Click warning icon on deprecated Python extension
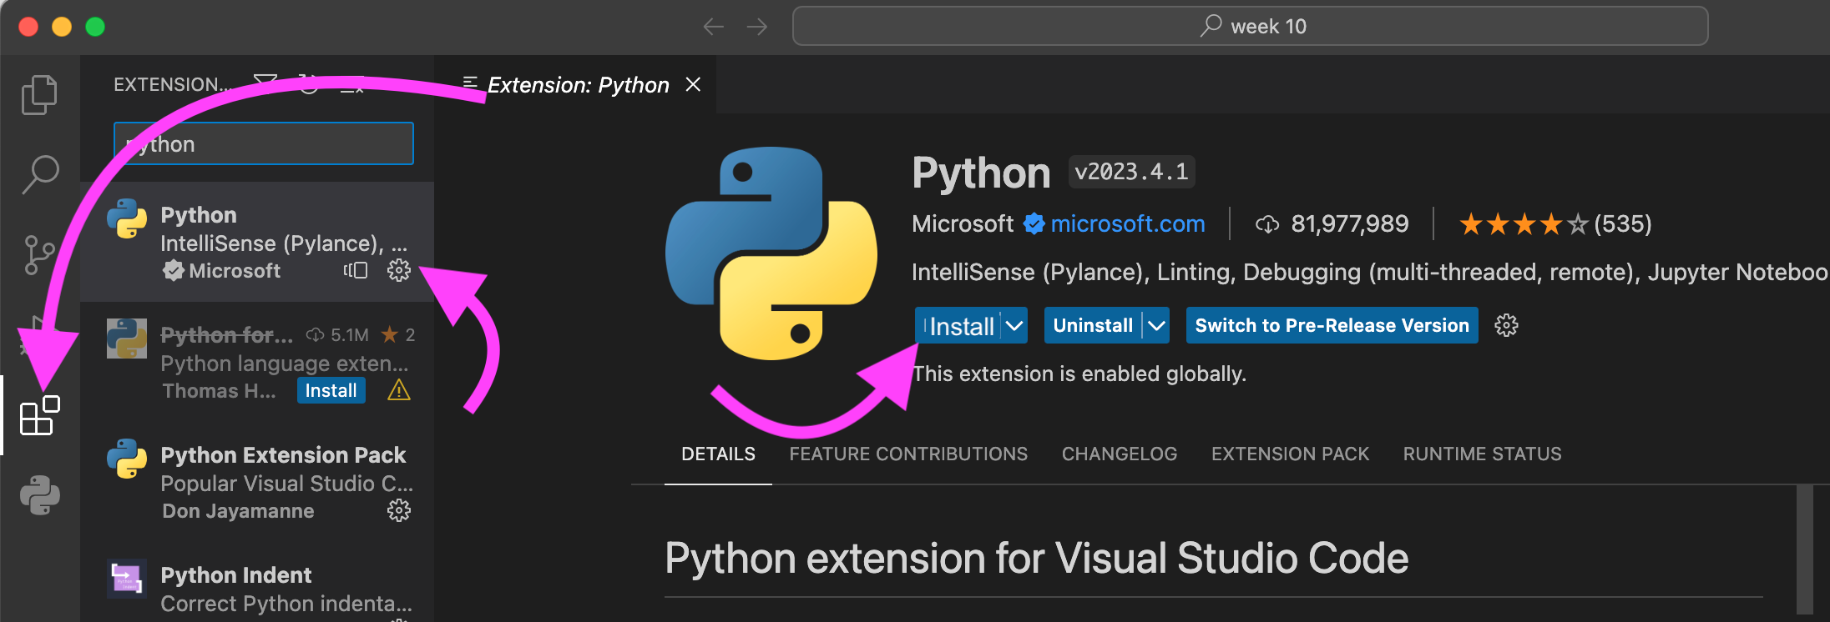This screenshot has height=622, width=1830. [399, 390]
